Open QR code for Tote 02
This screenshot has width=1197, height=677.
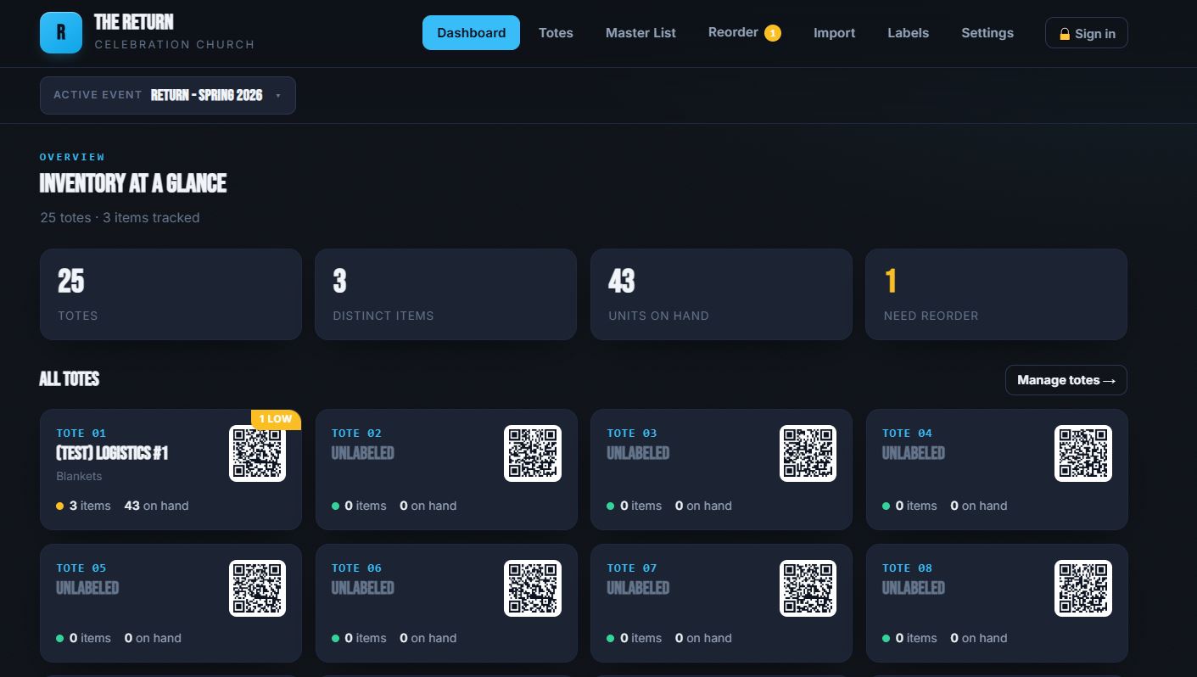533,453
